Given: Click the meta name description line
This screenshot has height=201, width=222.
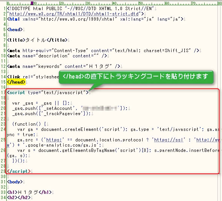Looking at the screenshot, I should tap(57, 56).
